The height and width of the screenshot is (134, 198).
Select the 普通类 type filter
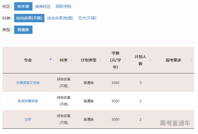tap(23, 30)
